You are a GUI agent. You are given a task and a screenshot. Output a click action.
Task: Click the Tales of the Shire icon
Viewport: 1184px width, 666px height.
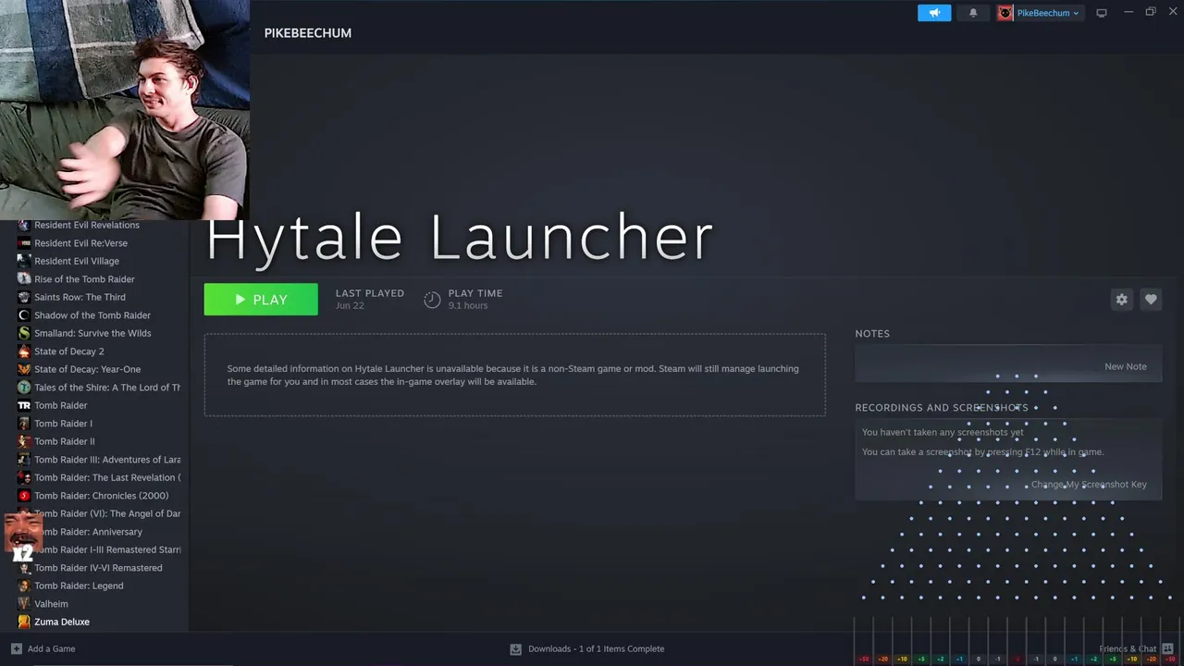[x=24, y=388]
